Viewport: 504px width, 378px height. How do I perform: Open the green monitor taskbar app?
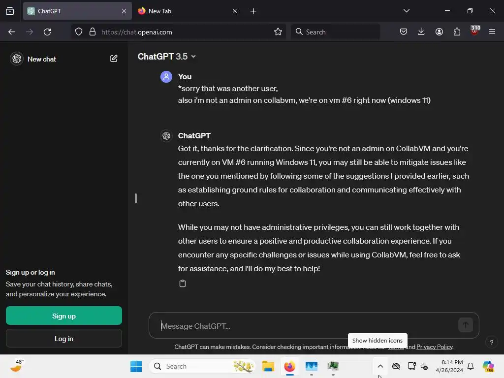tap(333, 366)
